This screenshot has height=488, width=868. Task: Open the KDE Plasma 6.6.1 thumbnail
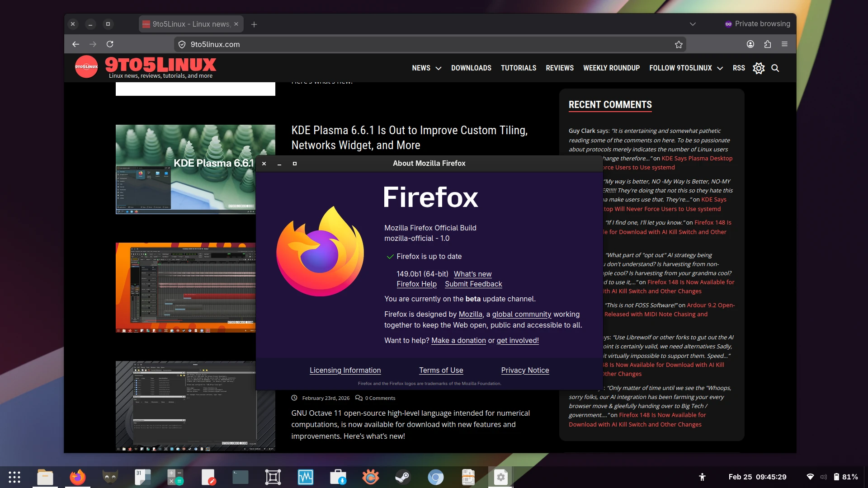coord(185,169)
